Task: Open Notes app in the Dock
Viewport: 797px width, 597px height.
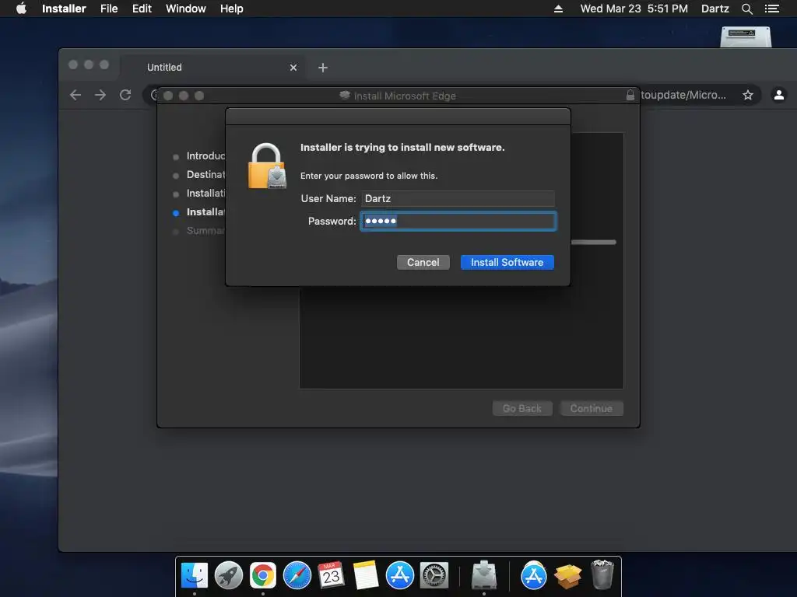Action: 366,576
